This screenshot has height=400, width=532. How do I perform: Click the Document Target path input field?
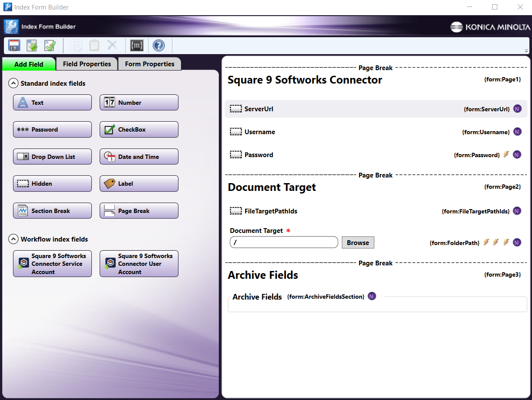284,242
